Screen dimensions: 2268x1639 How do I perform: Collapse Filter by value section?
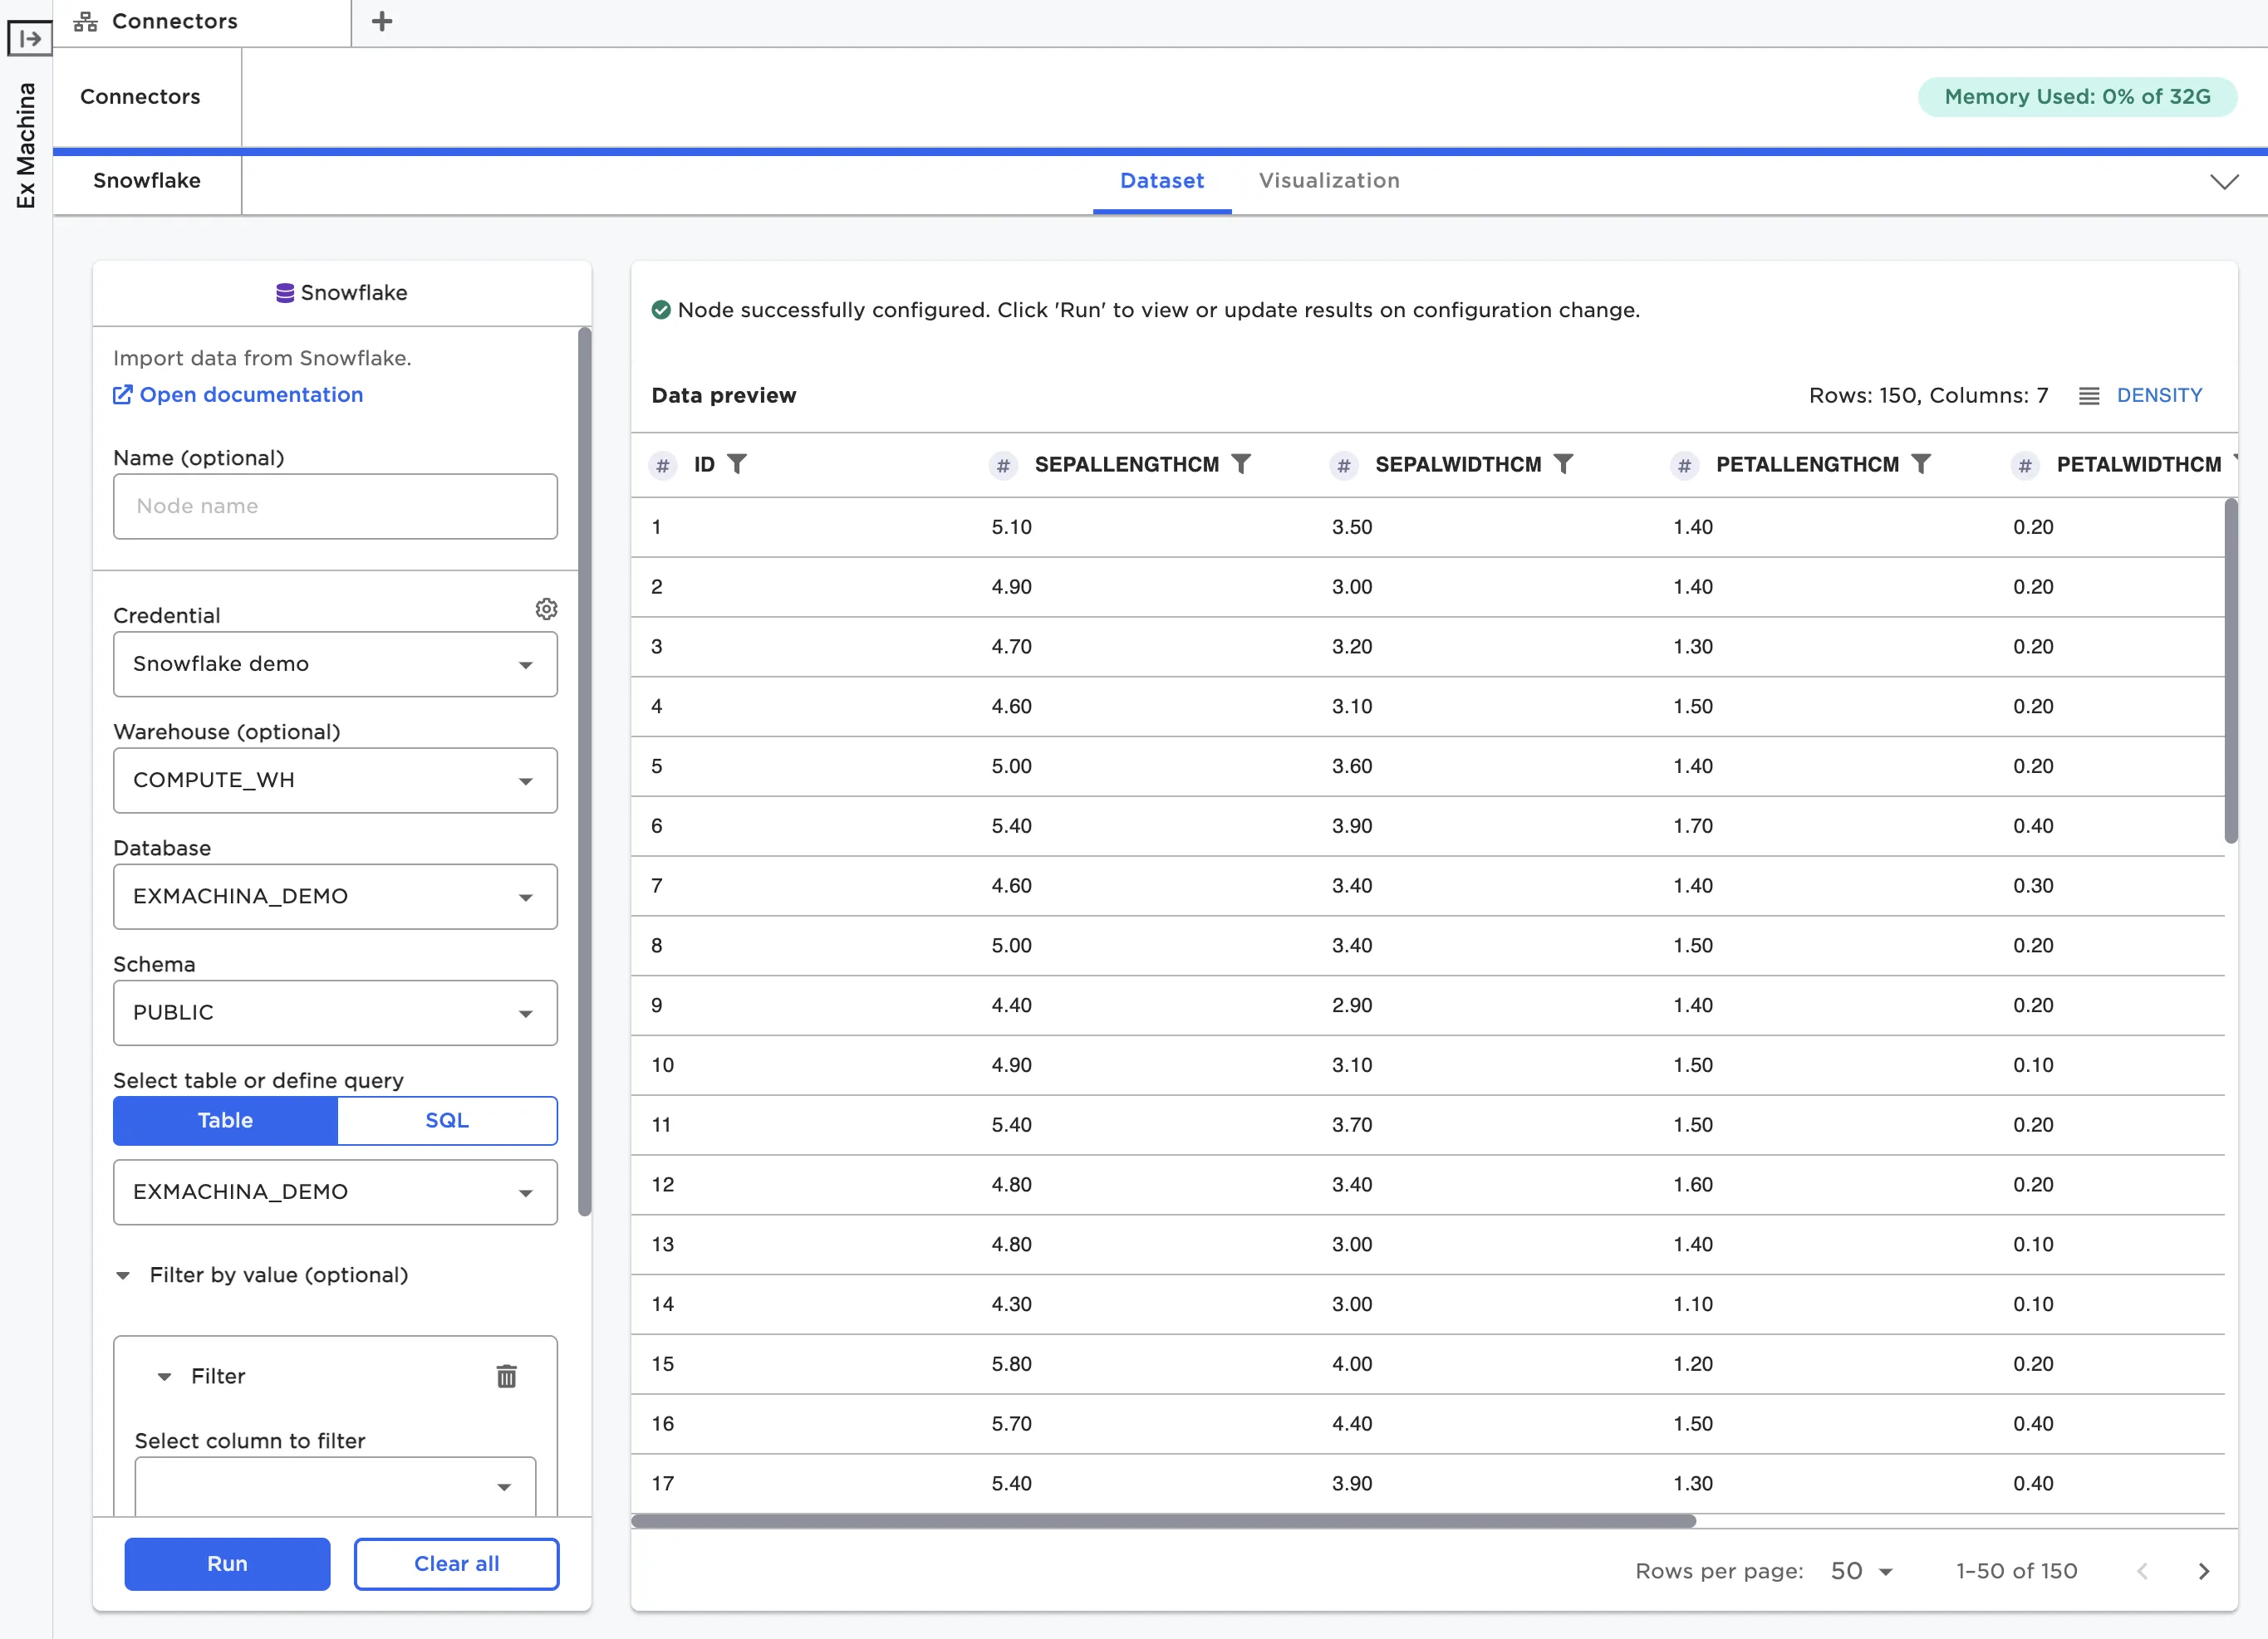click(123, 1275)
